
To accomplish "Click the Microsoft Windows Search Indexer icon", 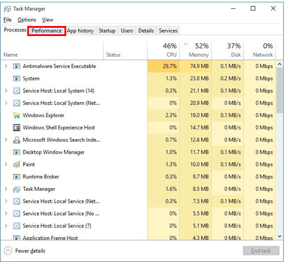I will point(17,140).
